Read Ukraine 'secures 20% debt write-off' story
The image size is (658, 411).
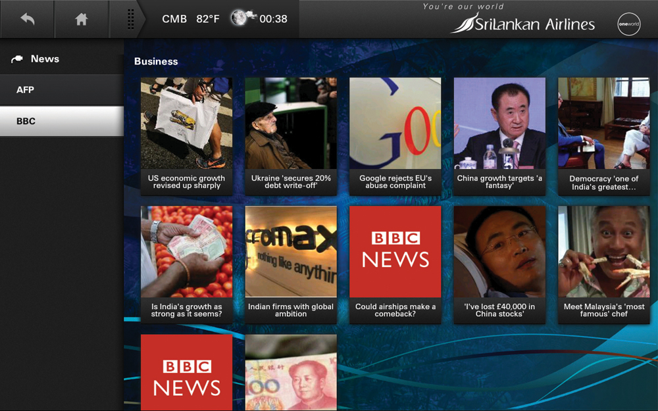click(291, 135)
